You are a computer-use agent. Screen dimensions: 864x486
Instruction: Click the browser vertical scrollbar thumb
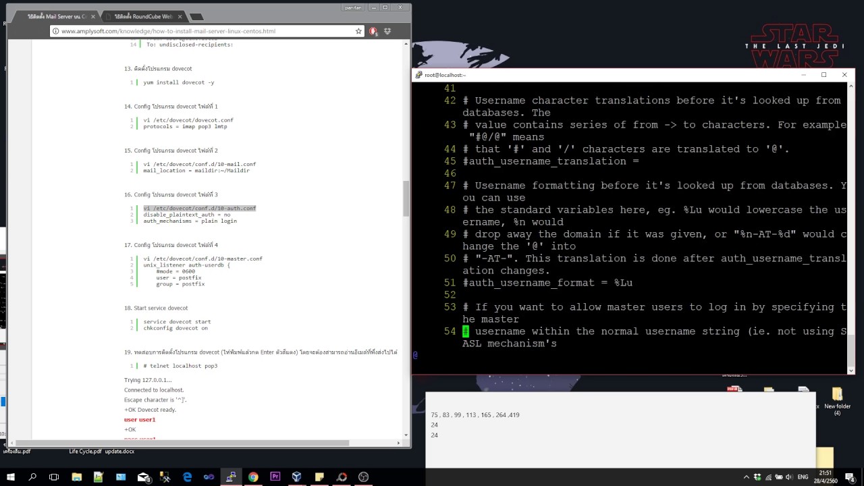(x=406, y=198)
